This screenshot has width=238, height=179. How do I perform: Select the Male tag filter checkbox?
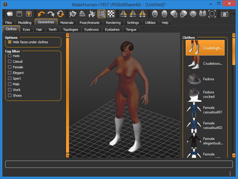[10, 84]
